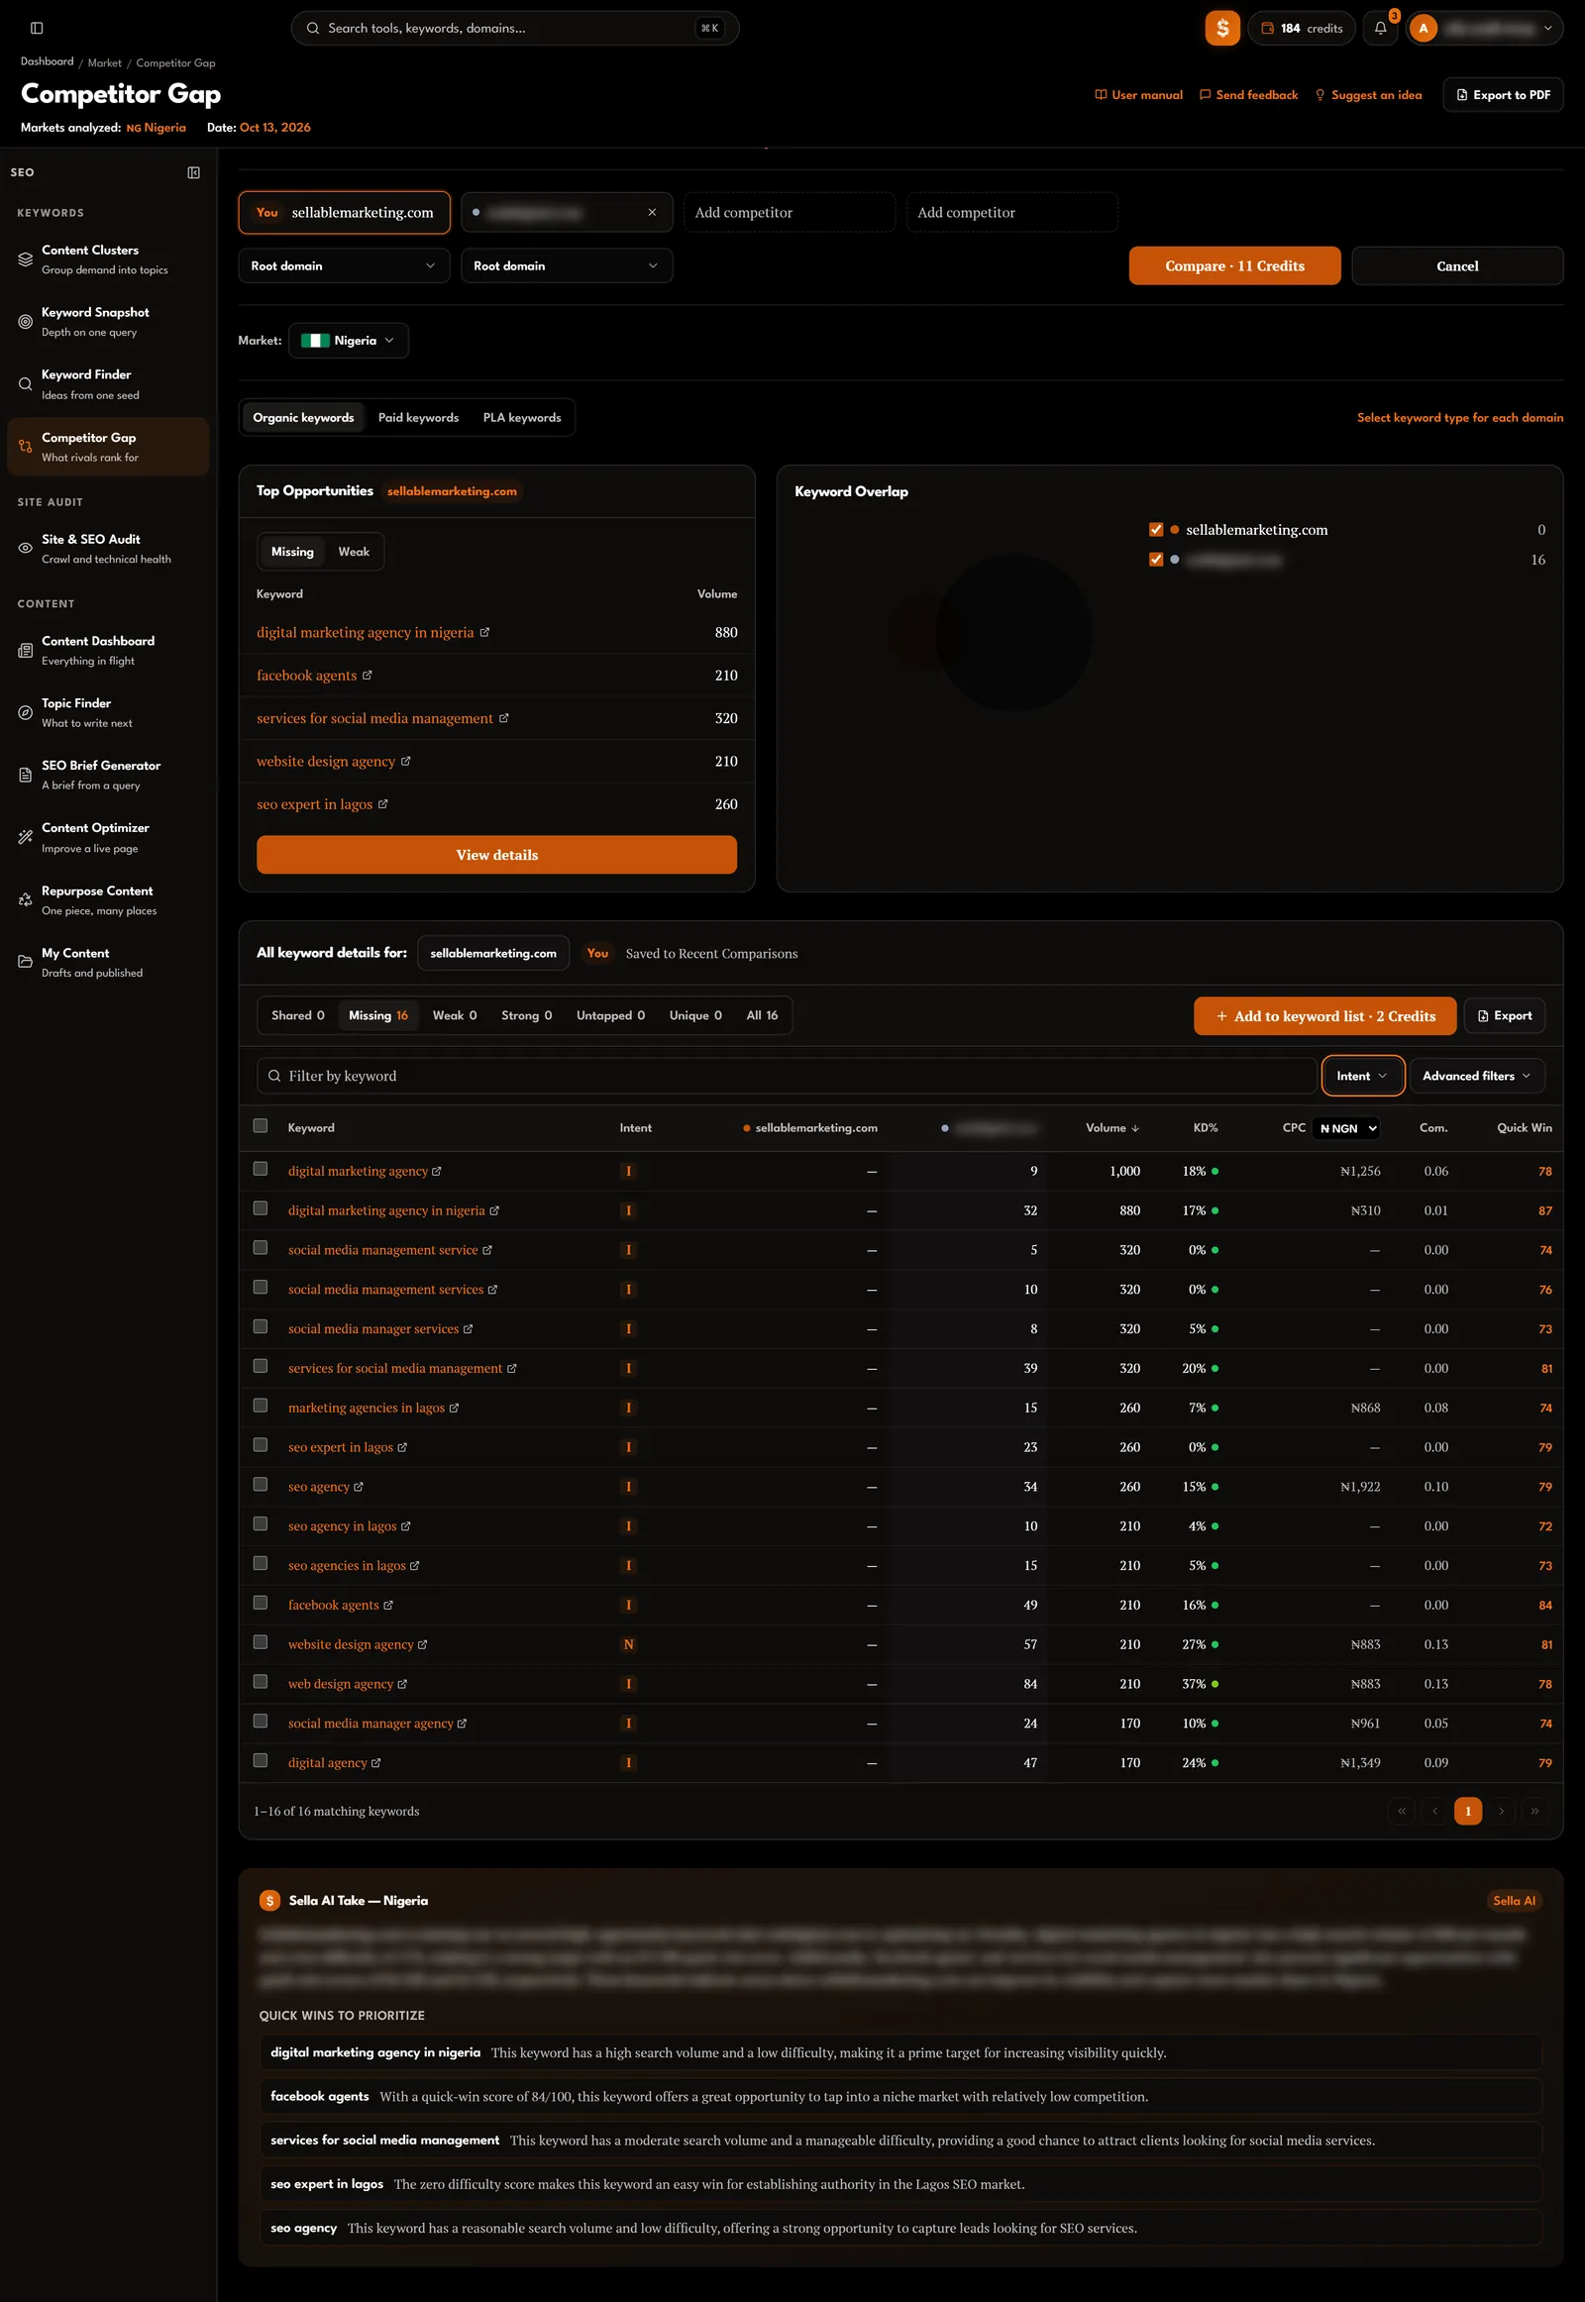
Task: Go to previous results page arrow
Action: 1434,1811
